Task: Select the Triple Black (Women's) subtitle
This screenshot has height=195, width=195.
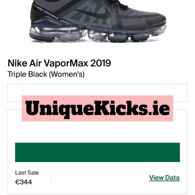Action: click(x=46, y=74)
